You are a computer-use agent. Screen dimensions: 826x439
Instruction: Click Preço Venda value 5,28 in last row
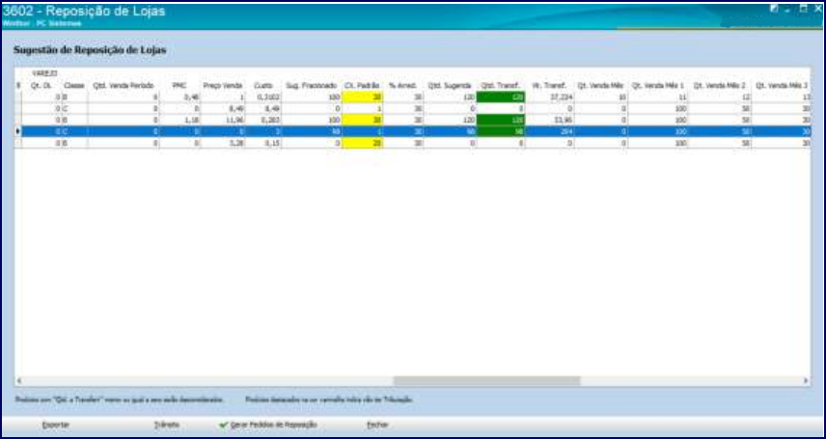point(236,143)
